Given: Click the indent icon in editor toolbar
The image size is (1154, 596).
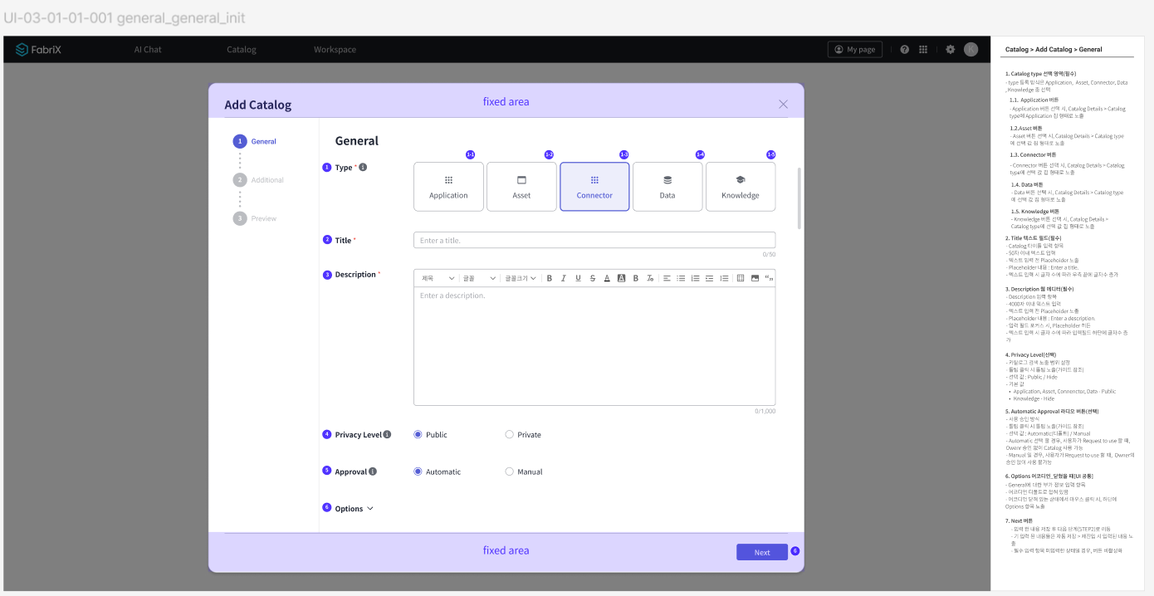Looking at the screenshot, I should click(710, 278).
